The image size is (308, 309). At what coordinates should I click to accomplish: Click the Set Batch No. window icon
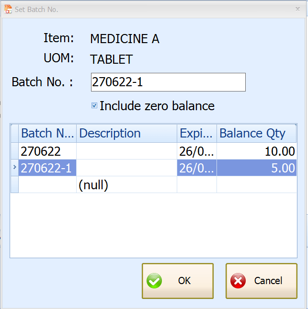point(8,9)
